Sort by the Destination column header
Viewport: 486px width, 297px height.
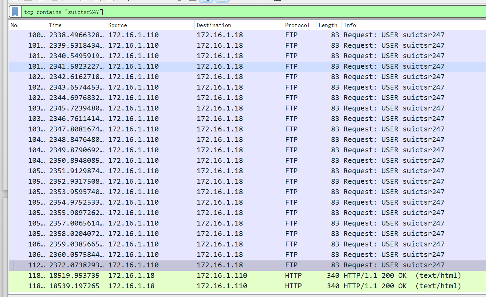(238, 25)
